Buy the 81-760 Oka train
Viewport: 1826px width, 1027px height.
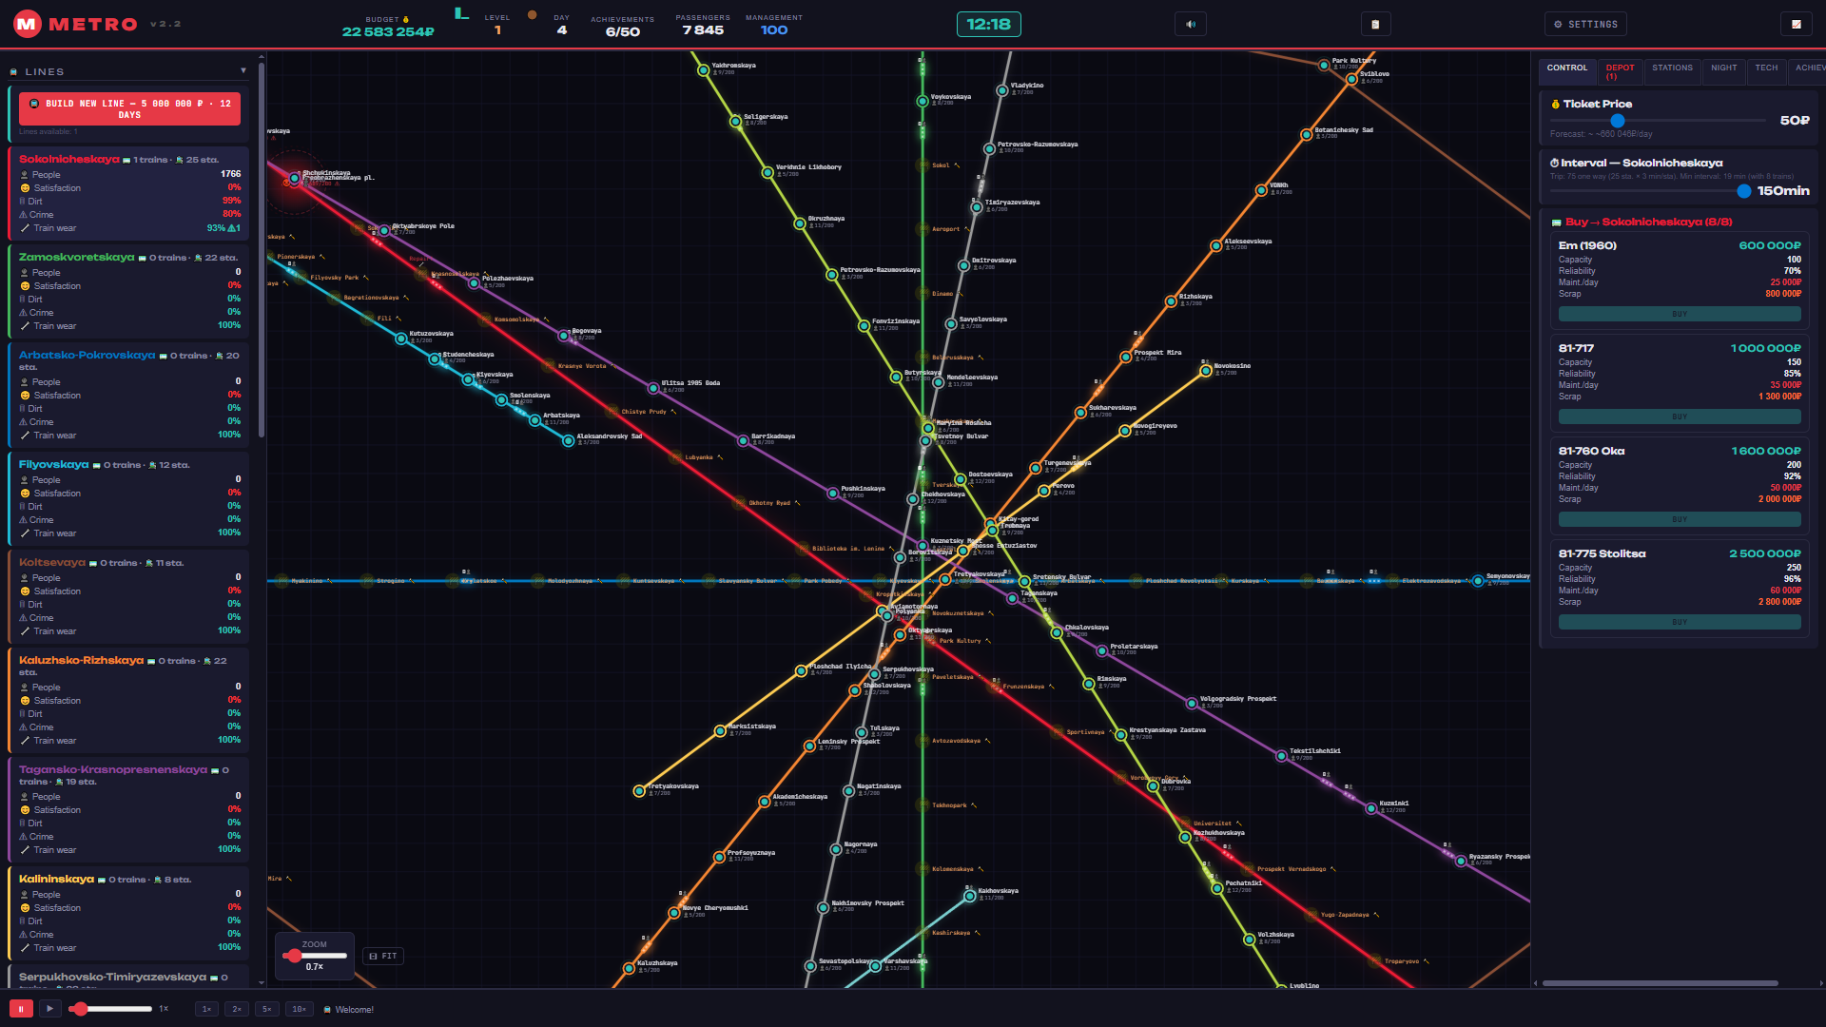(x=1680, y=519)
